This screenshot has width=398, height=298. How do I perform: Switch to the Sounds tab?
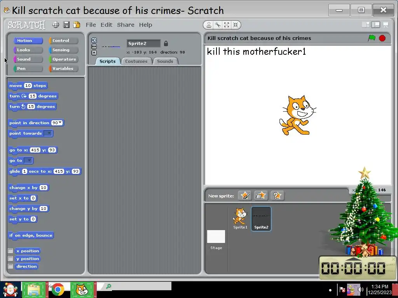click(x=165, y=61)
